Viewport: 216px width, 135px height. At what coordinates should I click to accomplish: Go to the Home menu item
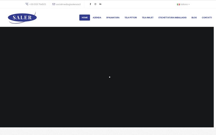tap(85, 17)
